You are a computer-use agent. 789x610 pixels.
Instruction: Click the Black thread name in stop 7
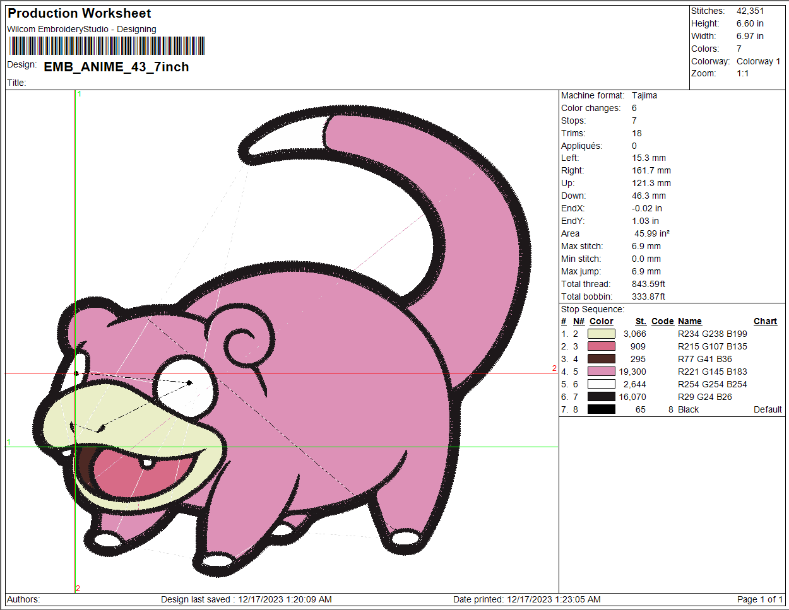(688, 409)
